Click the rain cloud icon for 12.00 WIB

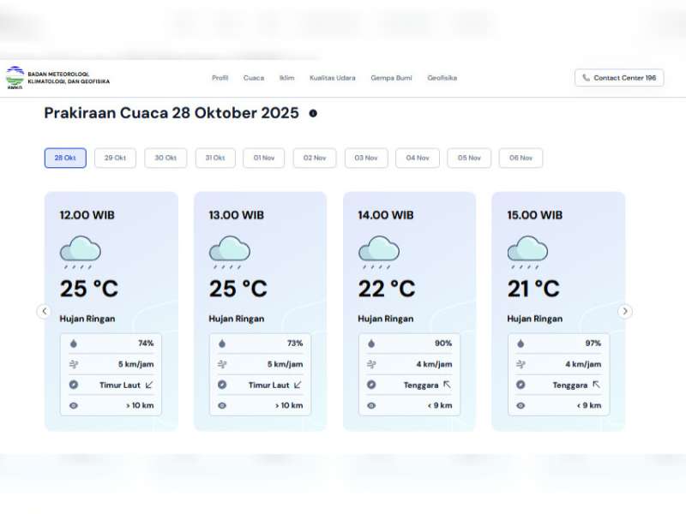(80, 251)
